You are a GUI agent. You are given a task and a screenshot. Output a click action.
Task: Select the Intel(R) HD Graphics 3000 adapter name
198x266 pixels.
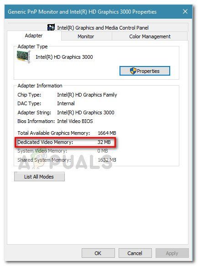64,57
